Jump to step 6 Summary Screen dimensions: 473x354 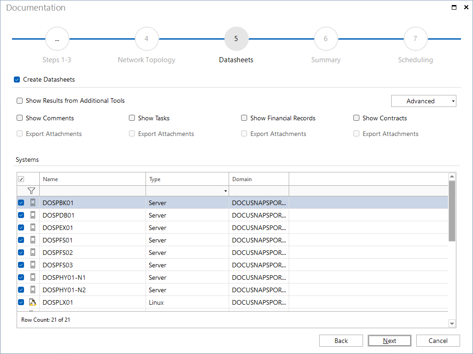pos(326,39)
